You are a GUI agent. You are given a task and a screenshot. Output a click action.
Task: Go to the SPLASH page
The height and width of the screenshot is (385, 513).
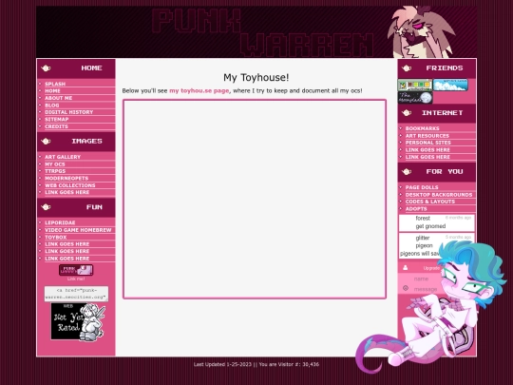pos(55,84)
